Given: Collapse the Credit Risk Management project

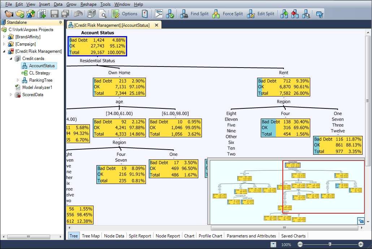Looking at the screenshot, I should tap(4, 51).
